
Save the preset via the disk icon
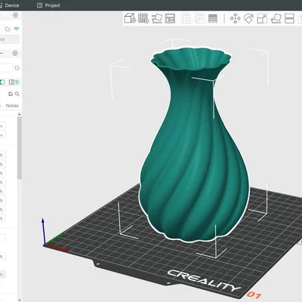11,94
